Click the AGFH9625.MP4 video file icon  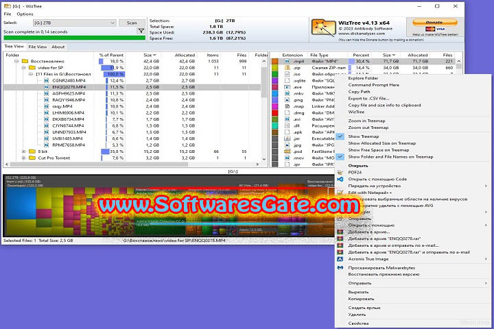tap(47, 93)
